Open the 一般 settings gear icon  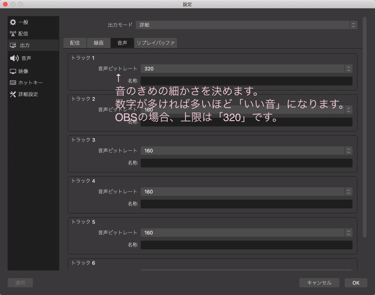(13, 22)
